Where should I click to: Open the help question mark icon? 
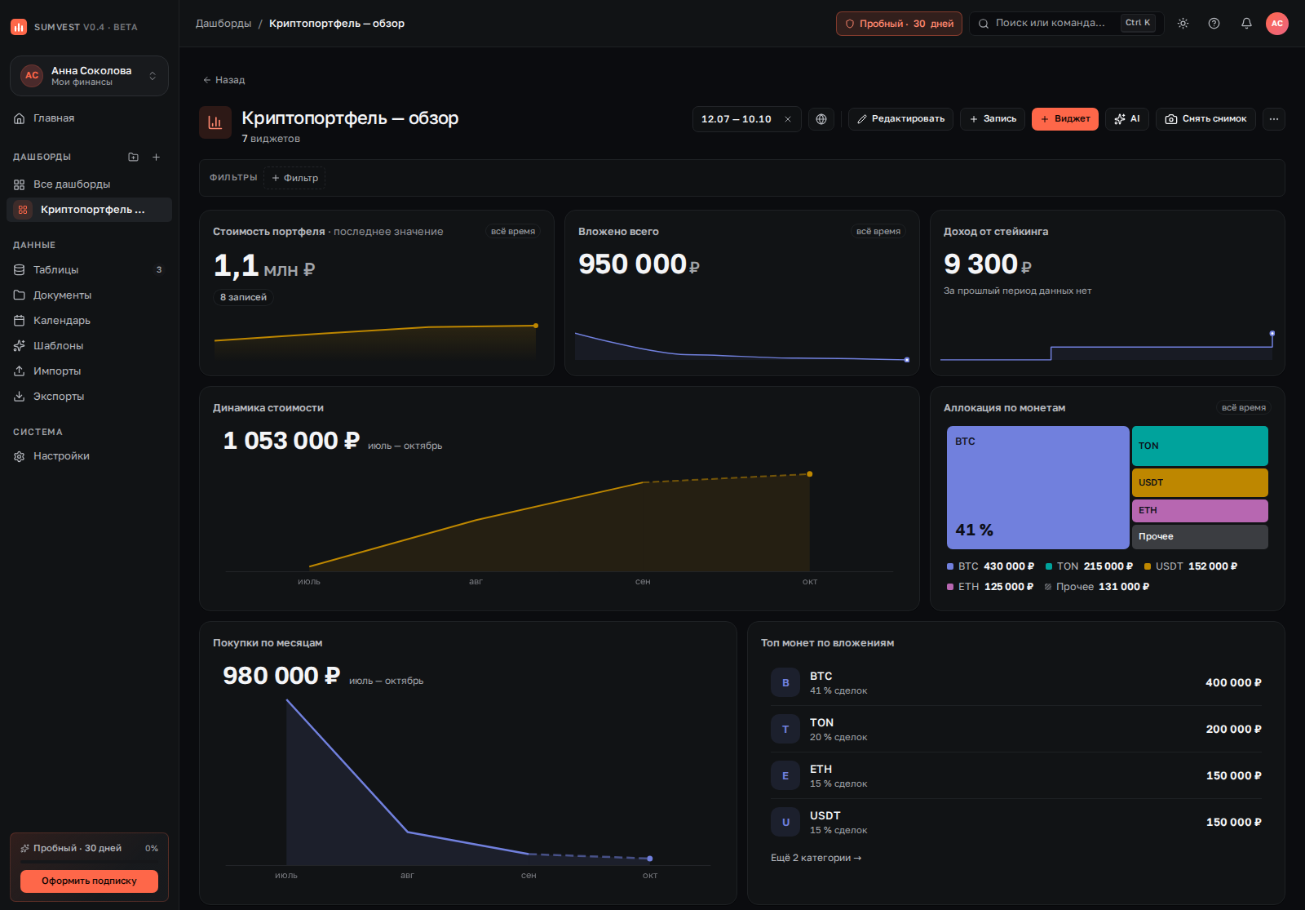click(x=1214, y=24)
